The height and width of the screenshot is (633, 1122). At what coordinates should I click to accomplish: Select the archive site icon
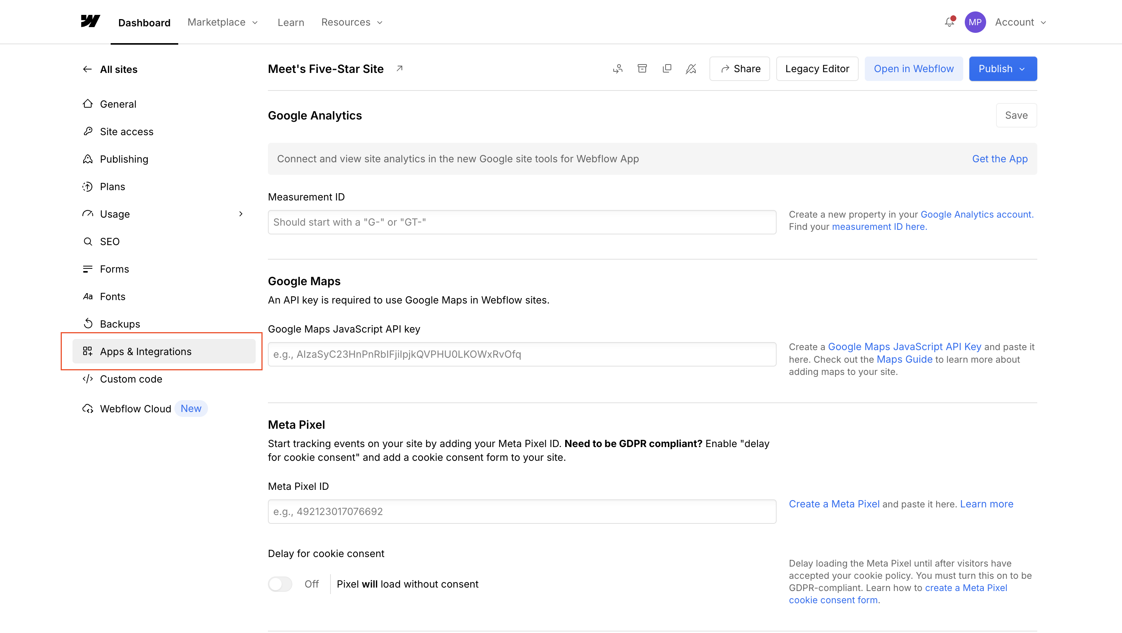pos(642,68)
